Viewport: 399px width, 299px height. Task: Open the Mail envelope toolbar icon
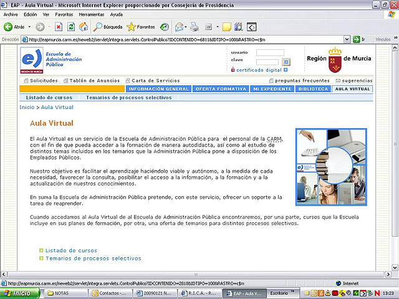click(179, 27)
